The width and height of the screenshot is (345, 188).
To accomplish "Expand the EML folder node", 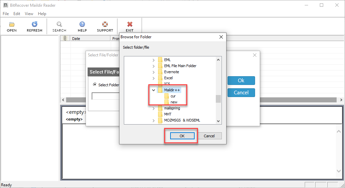I will [154, 60].
